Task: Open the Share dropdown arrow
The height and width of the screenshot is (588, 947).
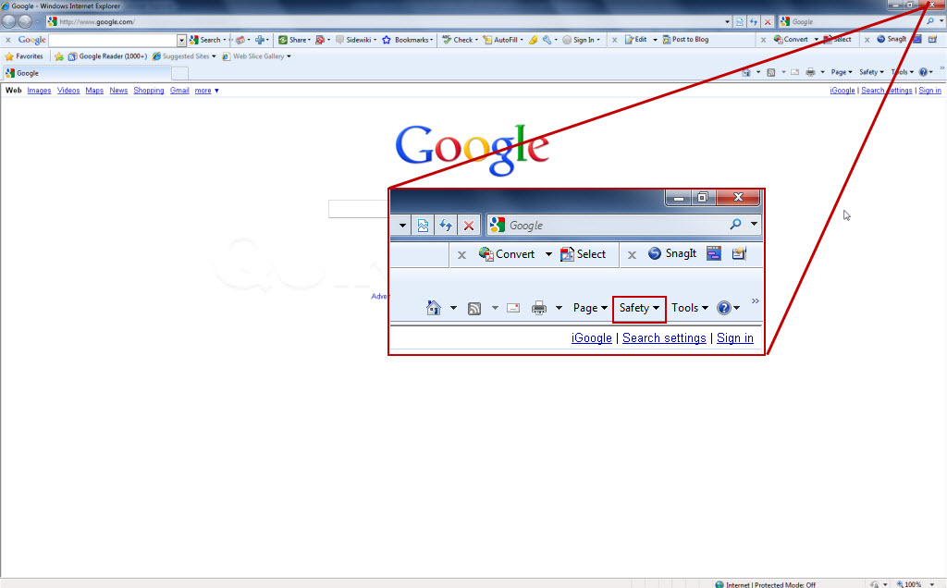Action: coord(309,40)
